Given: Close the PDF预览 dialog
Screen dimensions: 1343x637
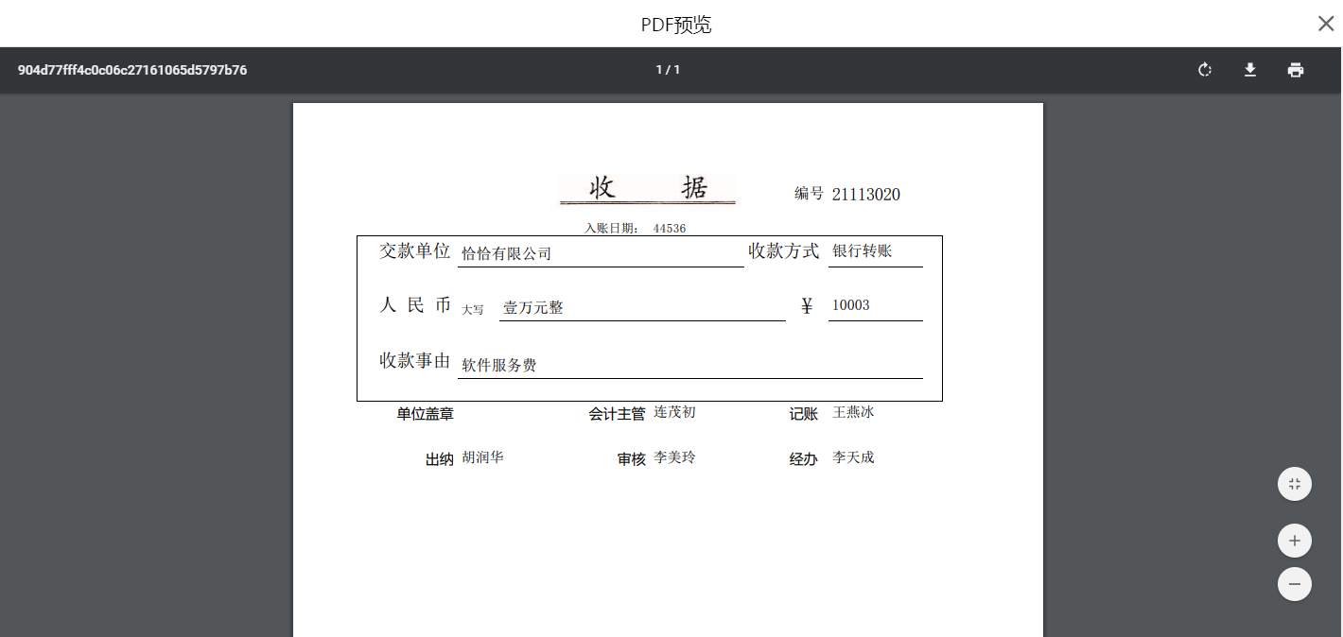Looking at the screenshot, I should pyautogui.click(x=1325, y=24).
